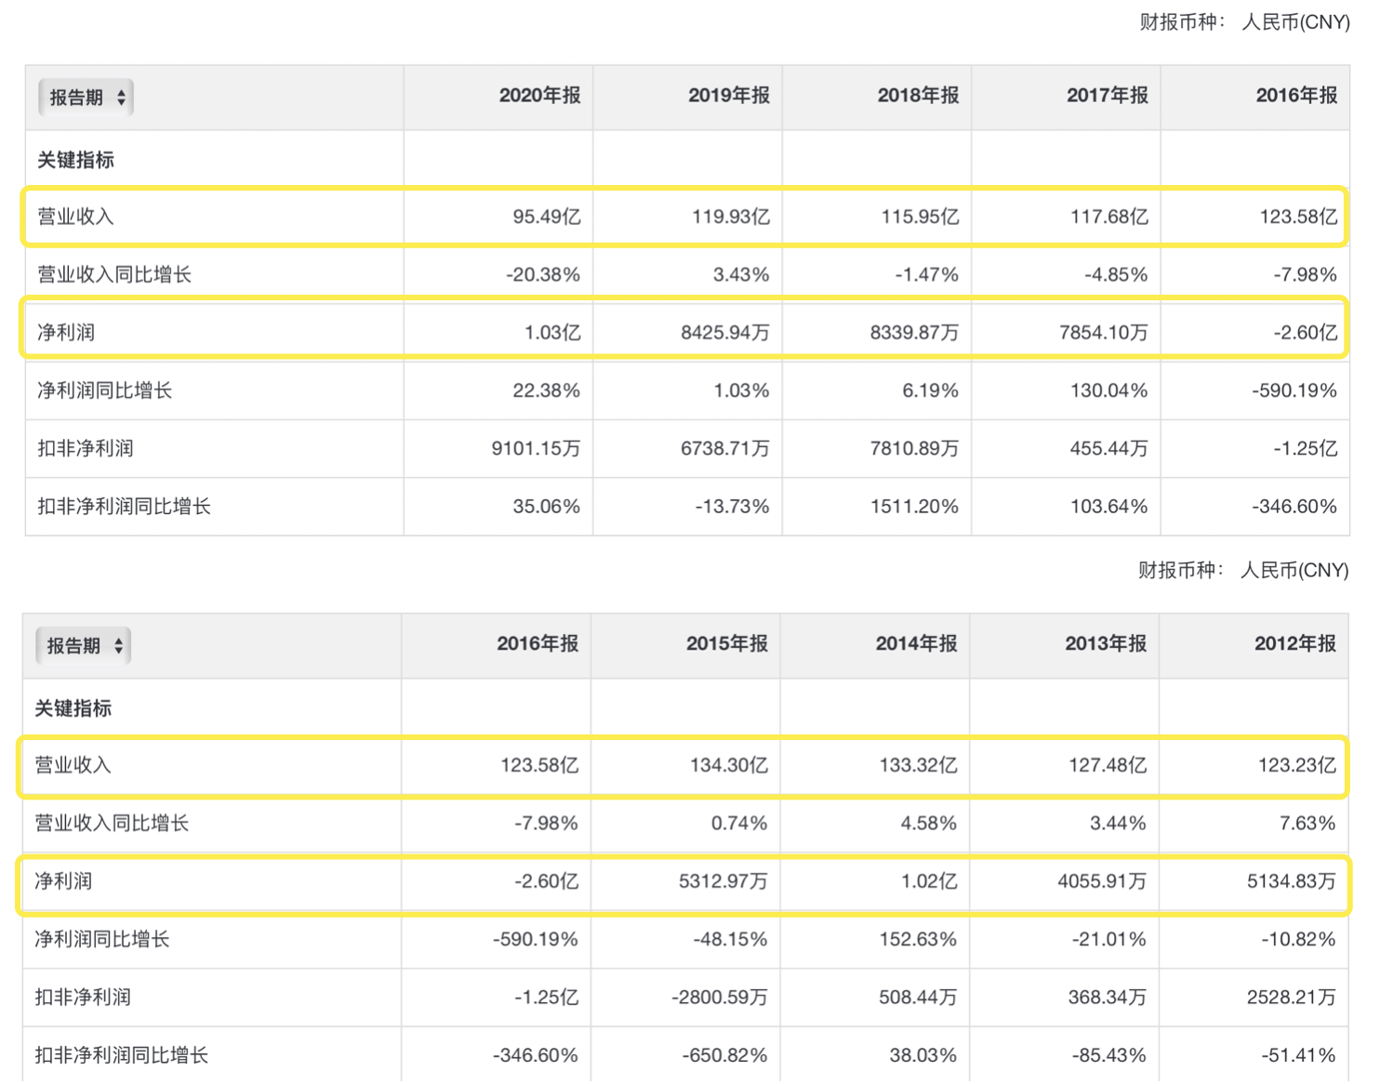Open the 报告期 dropdown beside 2020年报

click(86, 98)
